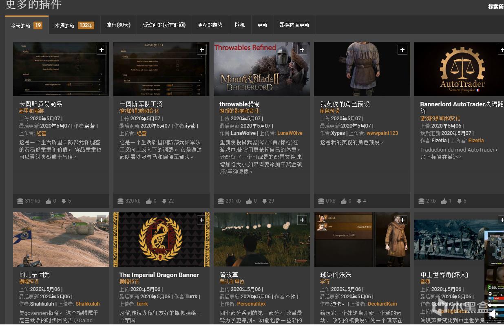Click 盔甲和服装 category link
The image size is (504, 328).
(x=31, y=111)
